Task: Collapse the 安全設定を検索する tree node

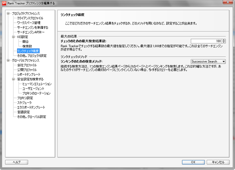Action: (x=13, y=79)
